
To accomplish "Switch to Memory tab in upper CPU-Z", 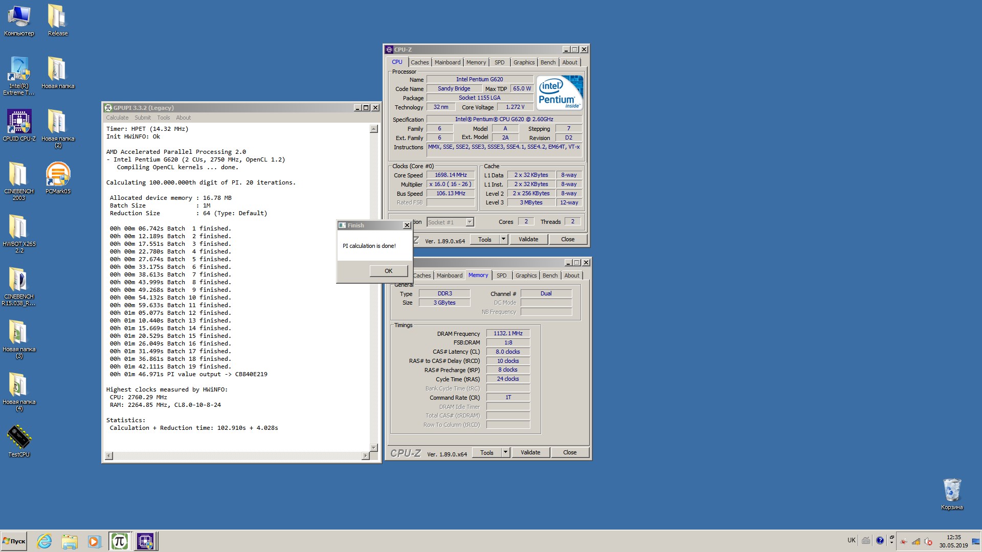I will [x=476, y=62].
